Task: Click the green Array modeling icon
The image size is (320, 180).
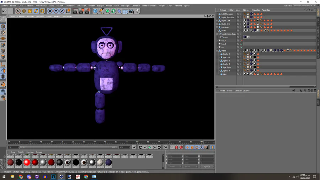Action: coord(113,11)
